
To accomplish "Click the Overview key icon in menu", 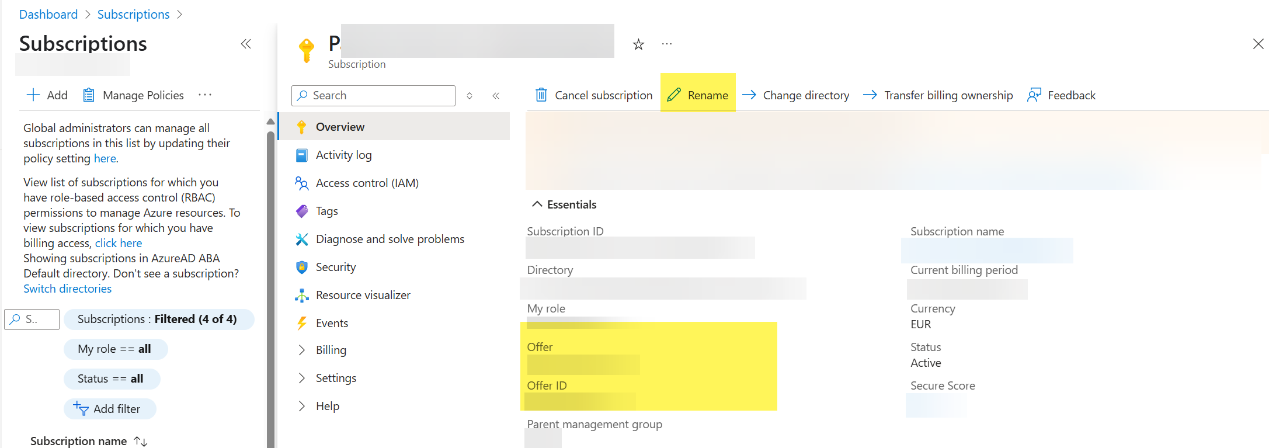I will point(301,127).
